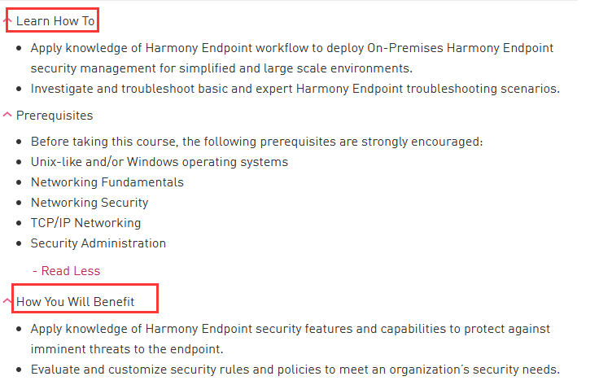
Task: Click the Prerequisites heading text
Action: click(55, 116)
